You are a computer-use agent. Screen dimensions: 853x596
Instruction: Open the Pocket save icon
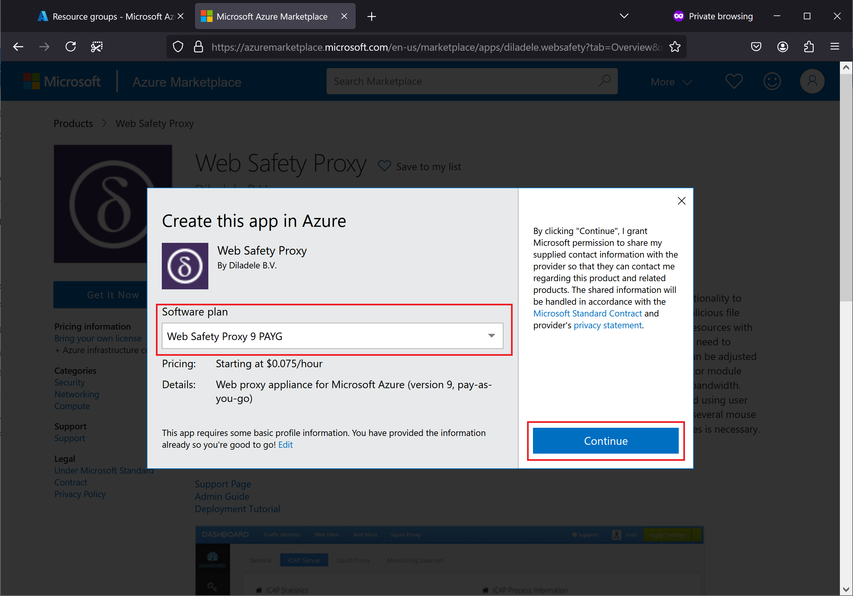[x=756, y=47]
